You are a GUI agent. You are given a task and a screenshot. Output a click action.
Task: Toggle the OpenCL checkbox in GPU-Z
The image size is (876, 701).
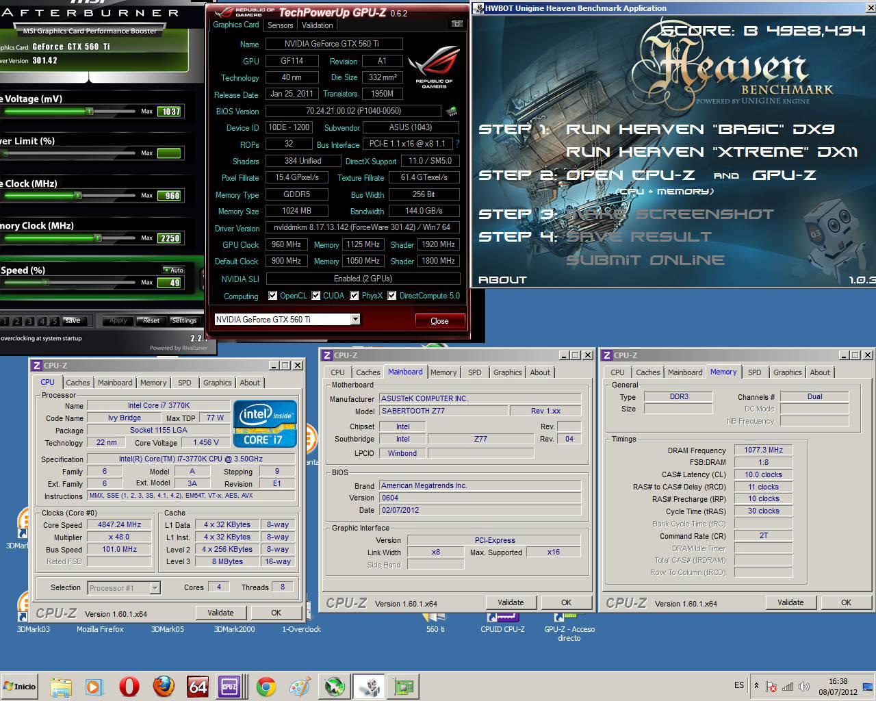[x=273, y=296]
